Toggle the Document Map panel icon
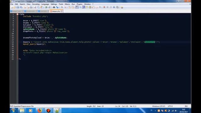Screen dimensions: 201x113 (x=90, y=7)
